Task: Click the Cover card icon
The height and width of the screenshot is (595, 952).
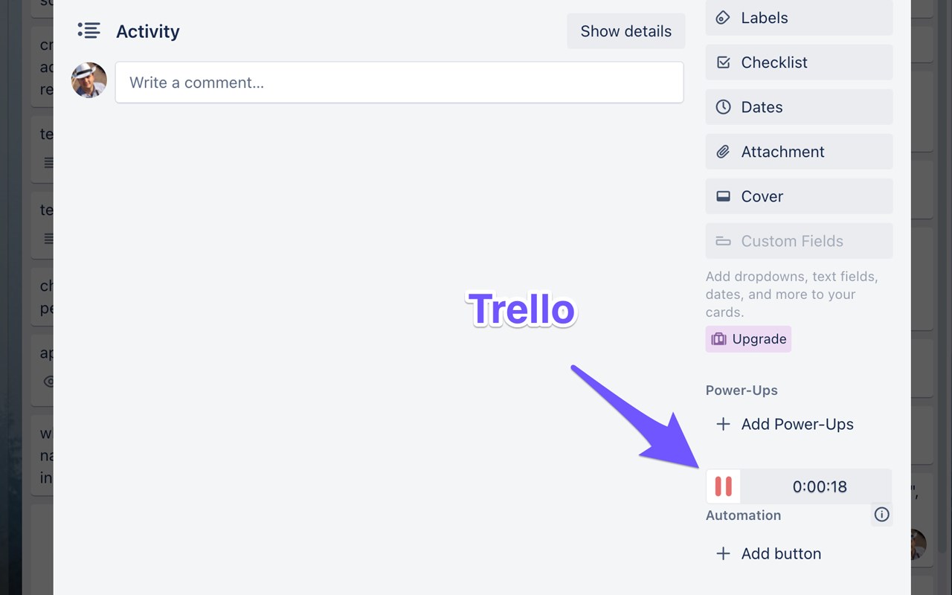Action: click(723, 196)
